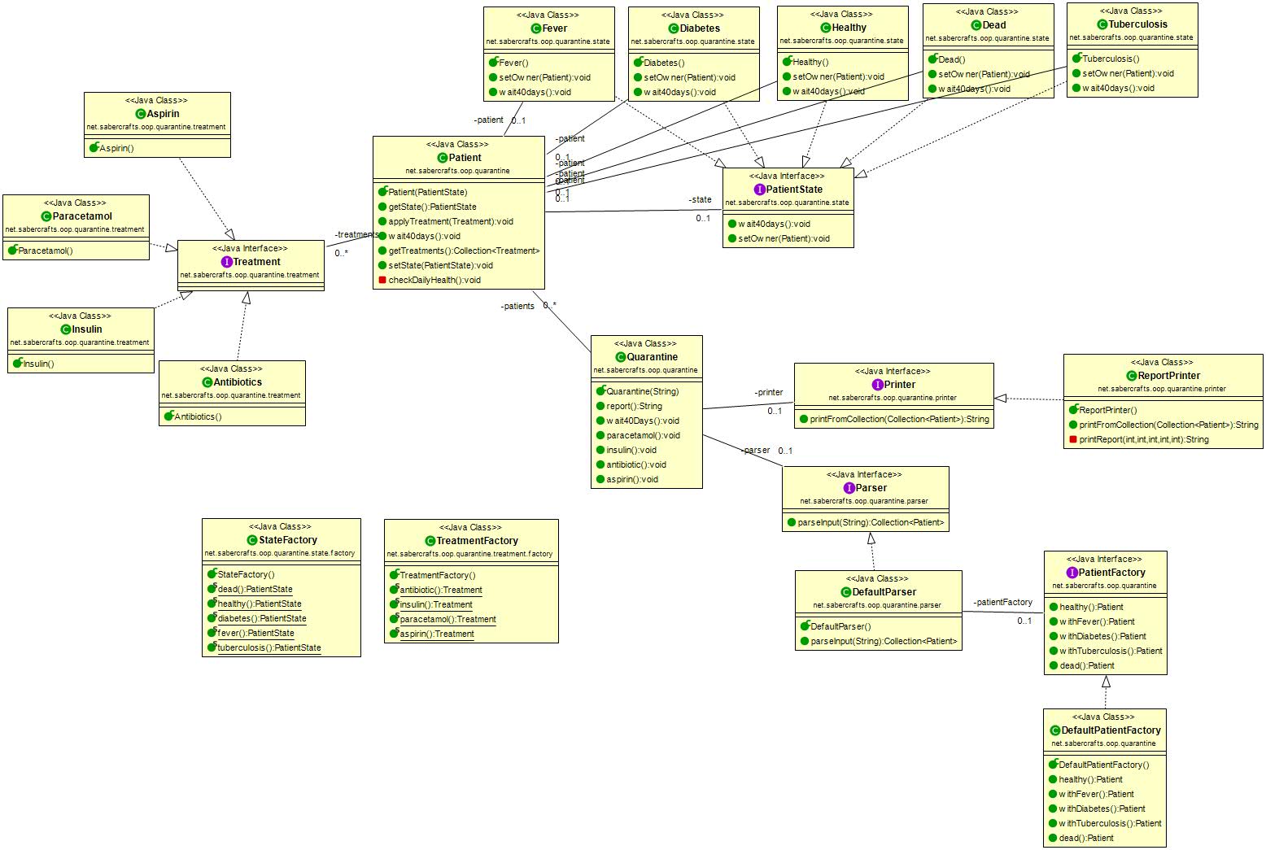This screenshot has height=850, width=1266.
Task: Click the red private icon by printReport
Action: tap(1072, 440)
